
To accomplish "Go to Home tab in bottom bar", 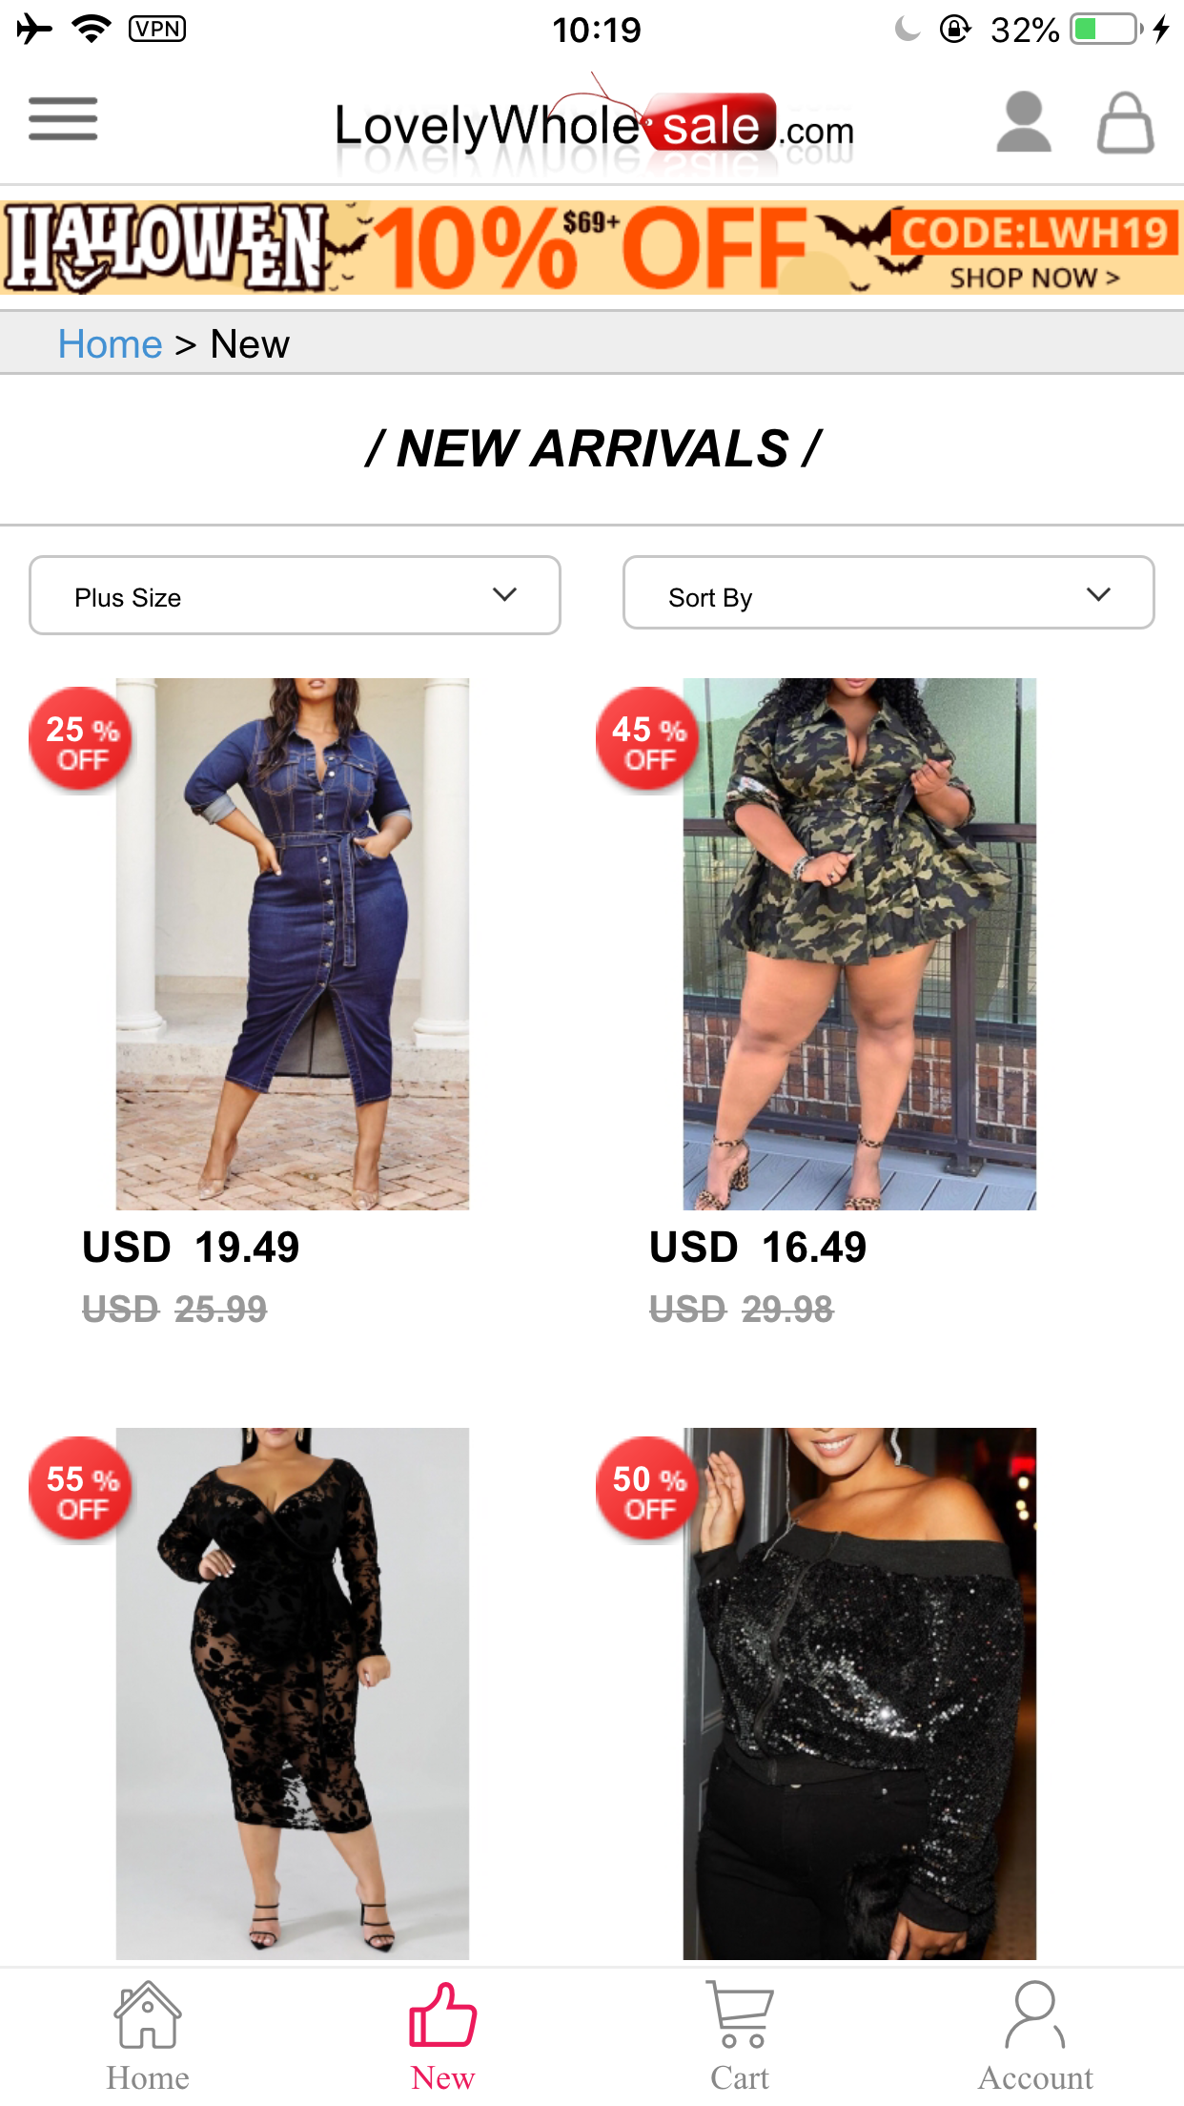I will click(x=147, y=2035).
